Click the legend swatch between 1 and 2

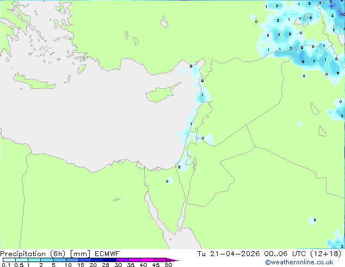34,260
